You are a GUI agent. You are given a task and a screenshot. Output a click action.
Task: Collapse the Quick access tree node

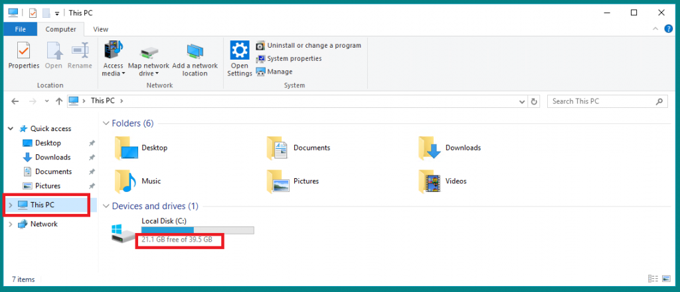tap(11, 128)
